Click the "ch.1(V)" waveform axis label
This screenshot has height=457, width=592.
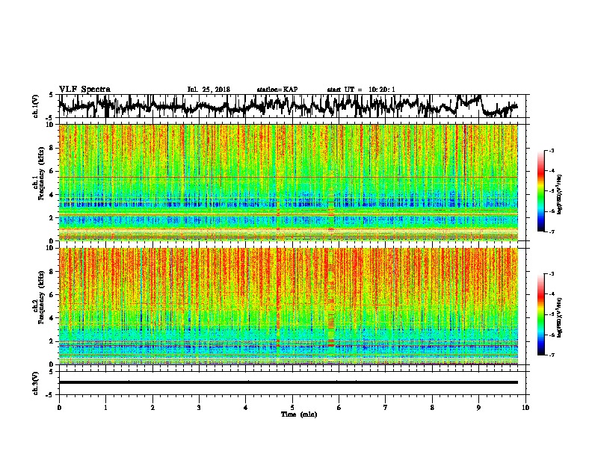tap(35, 106)
